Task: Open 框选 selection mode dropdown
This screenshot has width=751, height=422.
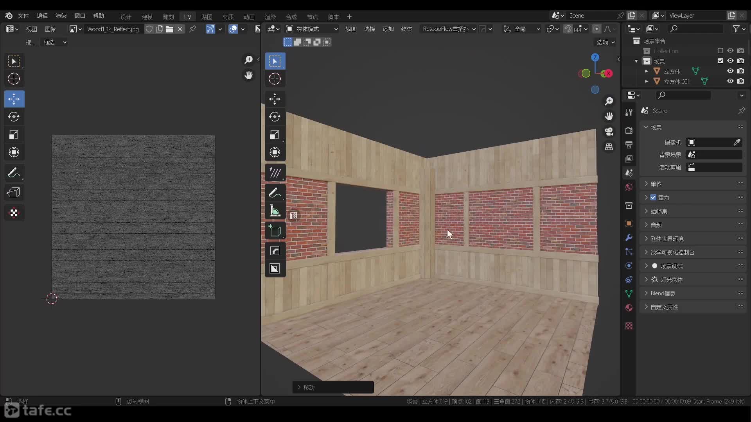Action: tap(54, 42)
